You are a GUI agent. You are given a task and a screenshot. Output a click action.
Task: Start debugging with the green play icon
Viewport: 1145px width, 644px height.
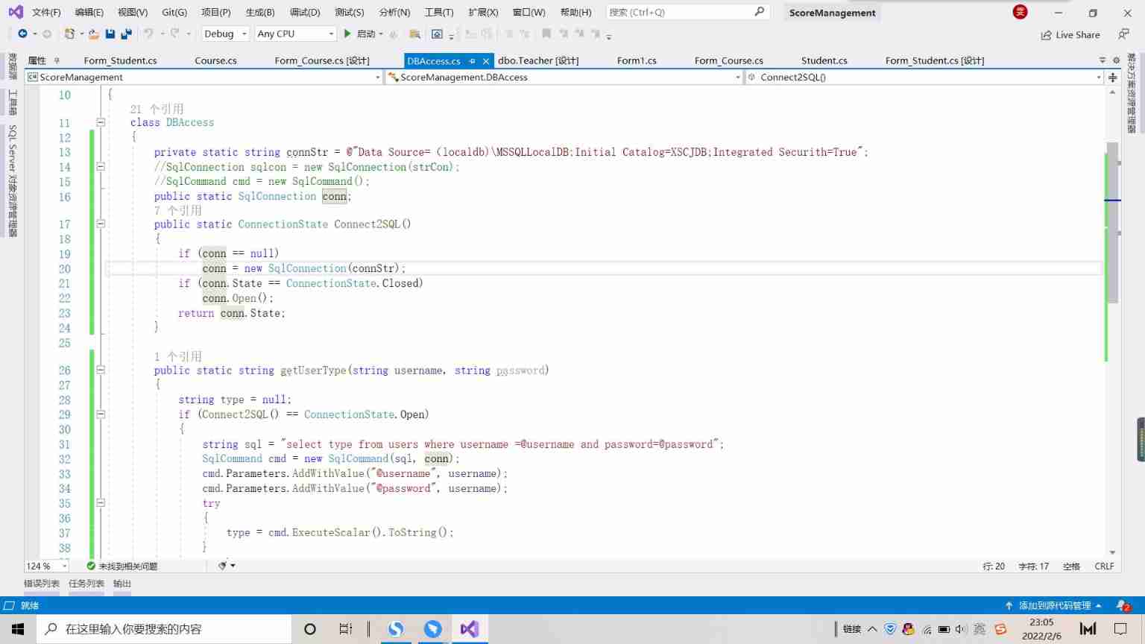(347, 34)
